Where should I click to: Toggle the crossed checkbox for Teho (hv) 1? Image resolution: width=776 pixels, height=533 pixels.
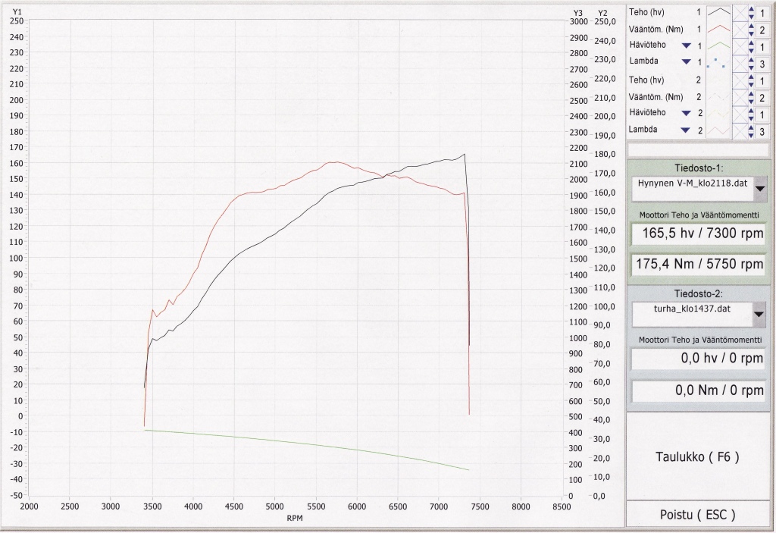[740, 13]
